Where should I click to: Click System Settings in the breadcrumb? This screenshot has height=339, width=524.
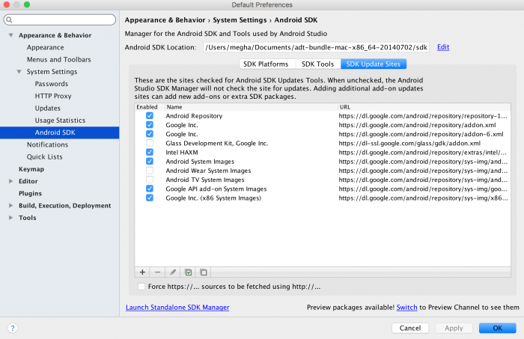point(240,20)
